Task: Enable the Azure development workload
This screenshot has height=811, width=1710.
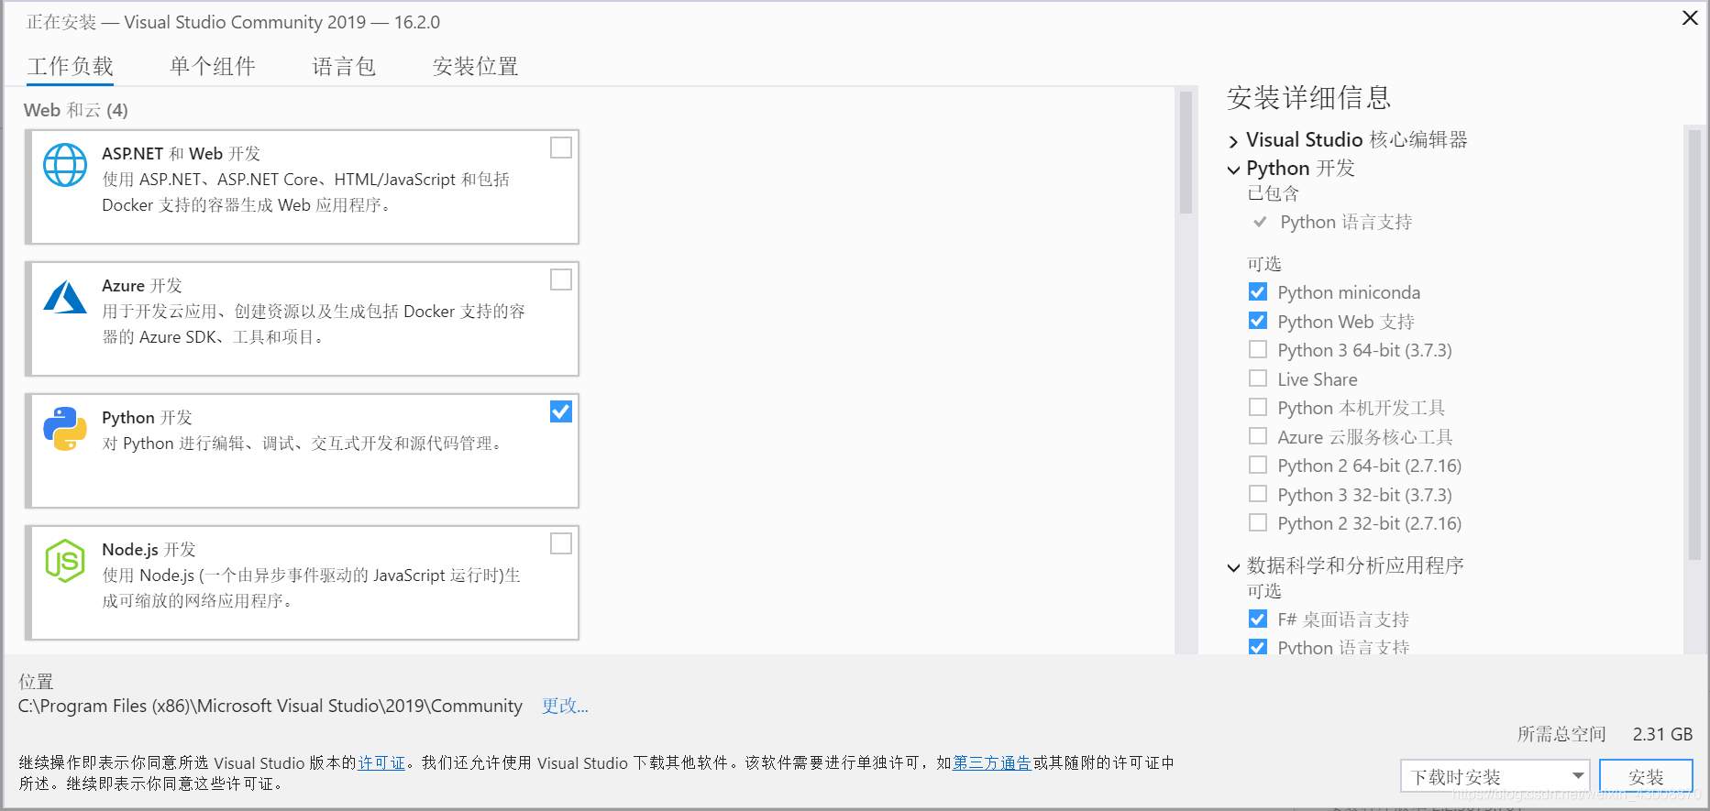Action: pyautogui.click(x=561, y=279)
